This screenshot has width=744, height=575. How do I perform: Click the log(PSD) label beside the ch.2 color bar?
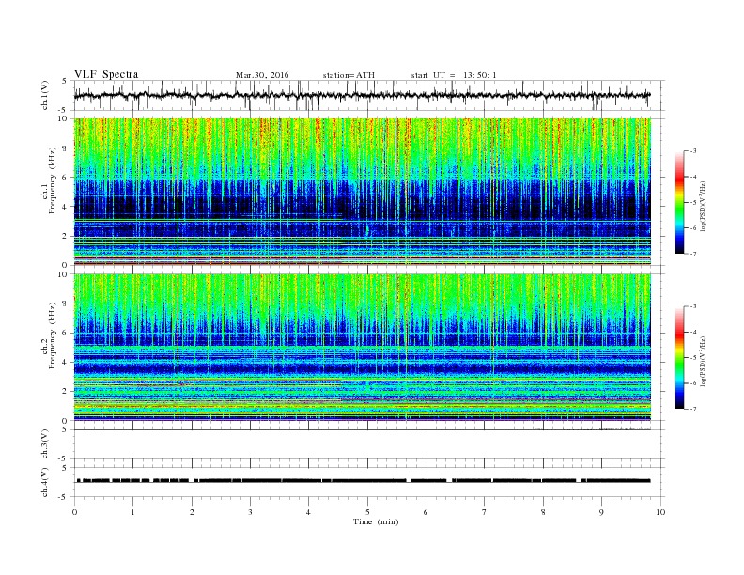(703, 361)
